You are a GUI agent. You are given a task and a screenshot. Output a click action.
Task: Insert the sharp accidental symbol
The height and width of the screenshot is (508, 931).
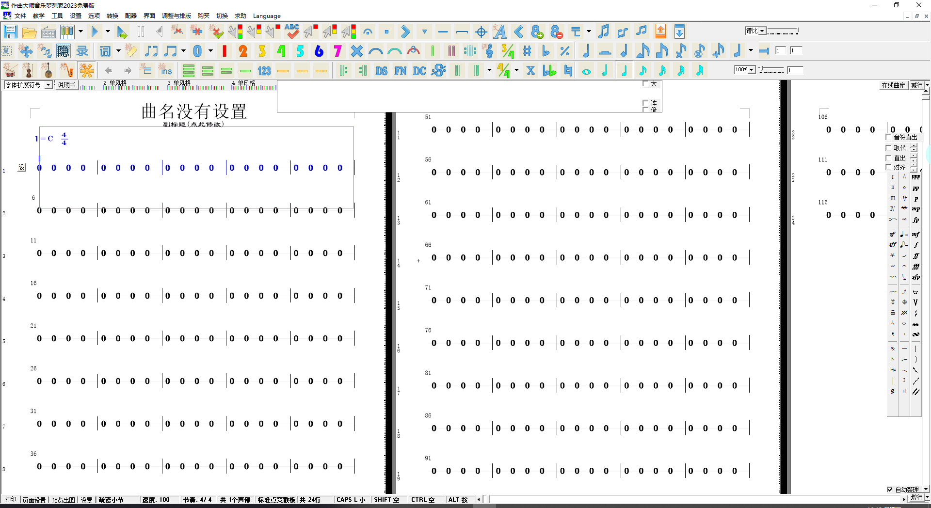point(527,51)
